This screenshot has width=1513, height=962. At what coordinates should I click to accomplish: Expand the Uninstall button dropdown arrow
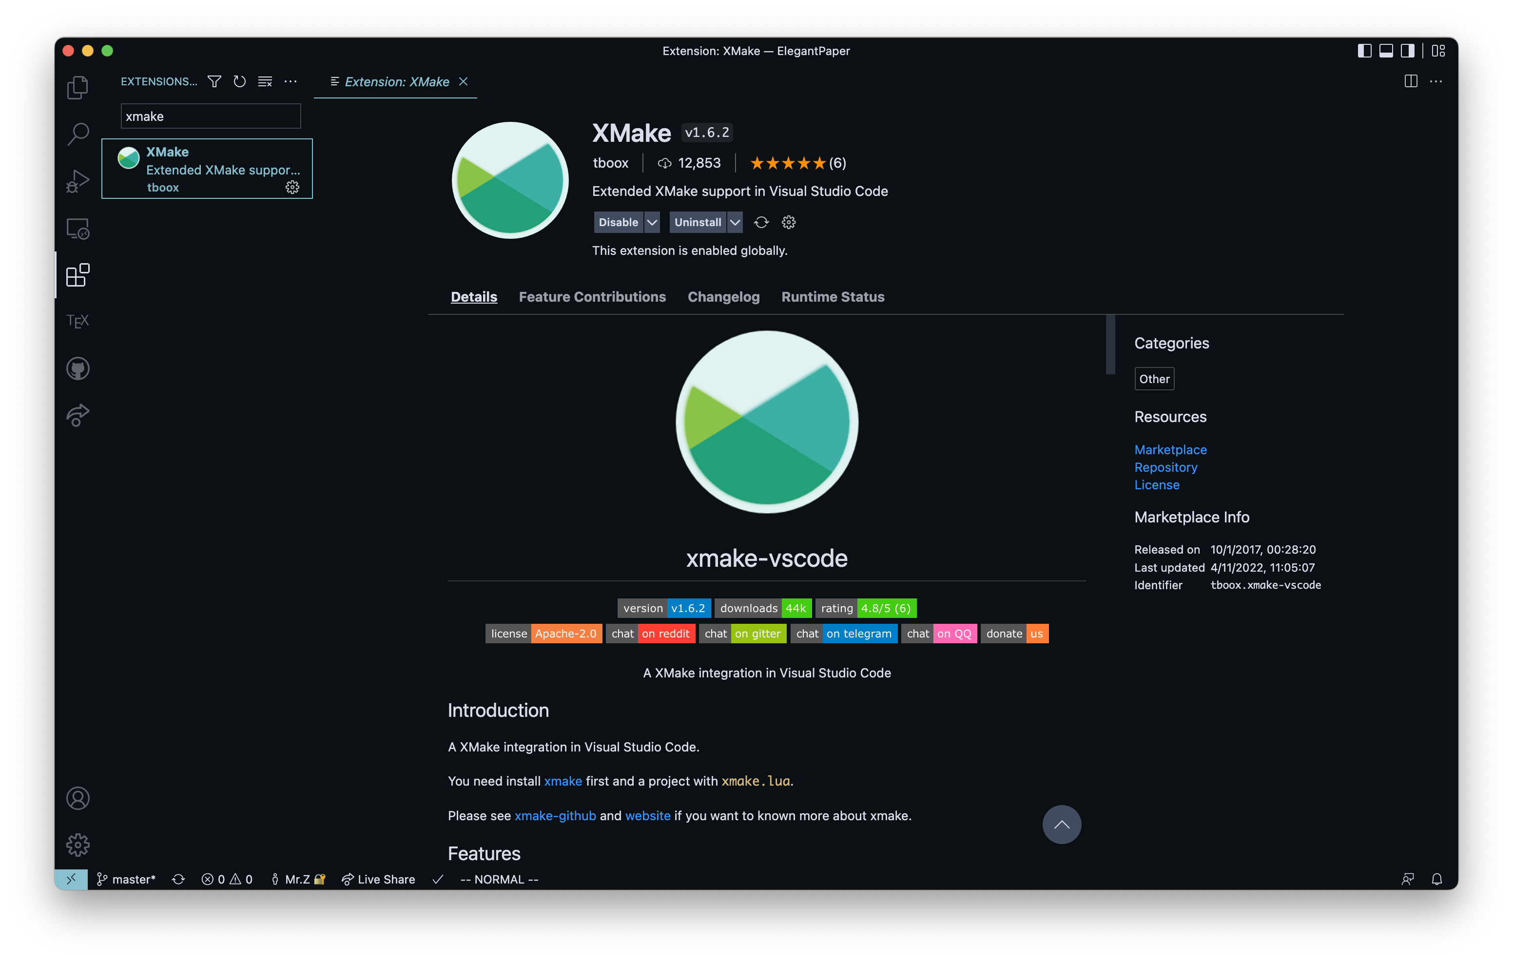(x=735, y=222)
